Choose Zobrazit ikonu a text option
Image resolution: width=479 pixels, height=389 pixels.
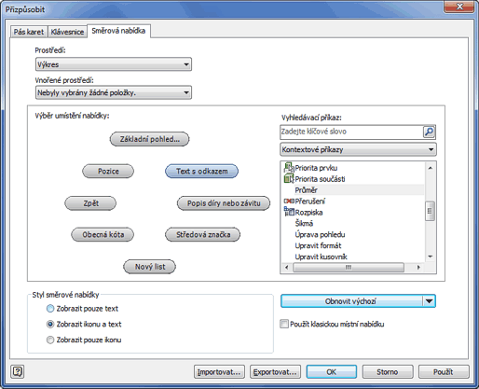(50, 324)
